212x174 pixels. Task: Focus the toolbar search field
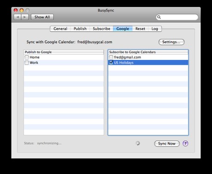177,17
